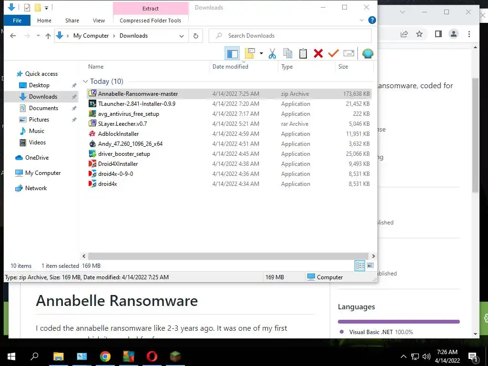The image size is (488, 366).
Task: Click the New folder icon in toolbar
Action: [x=250, y=53]
